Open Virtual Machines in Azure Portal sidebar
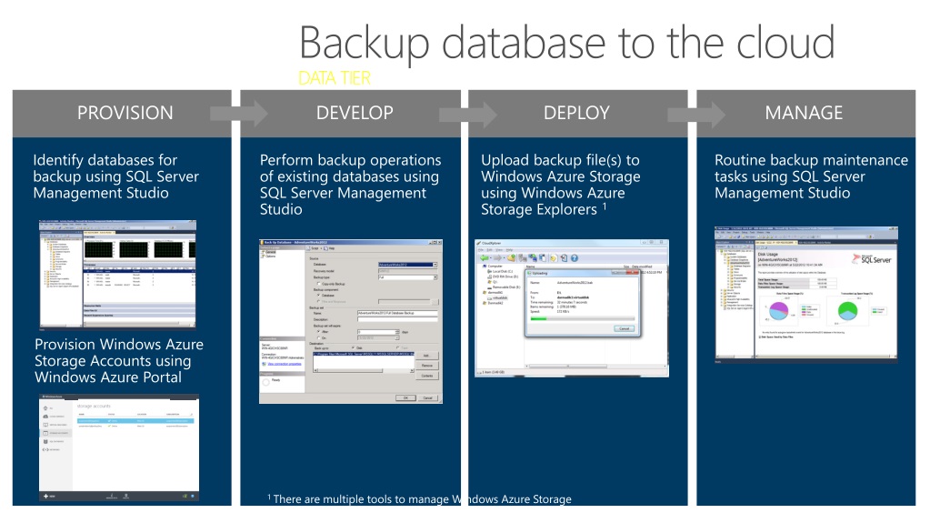Image resolution: width=930 pixels, height=523 pixels. pyautogui.click(x=55, y=425)
